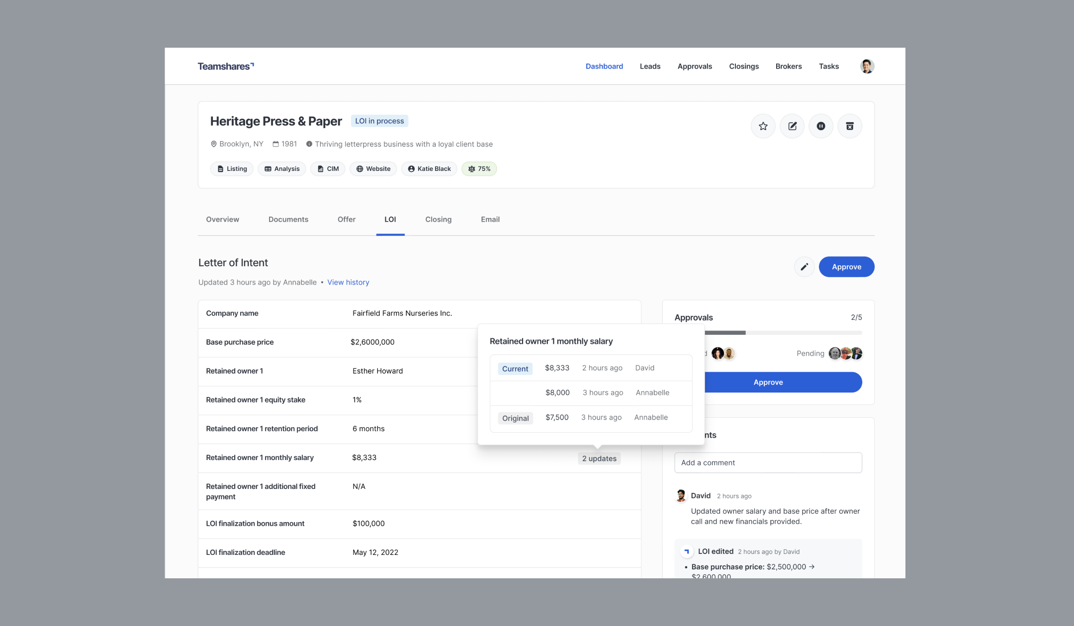This screenshot has width=1074, height=626.
Task: Open Approvals in top navigation
Action: 695,67
